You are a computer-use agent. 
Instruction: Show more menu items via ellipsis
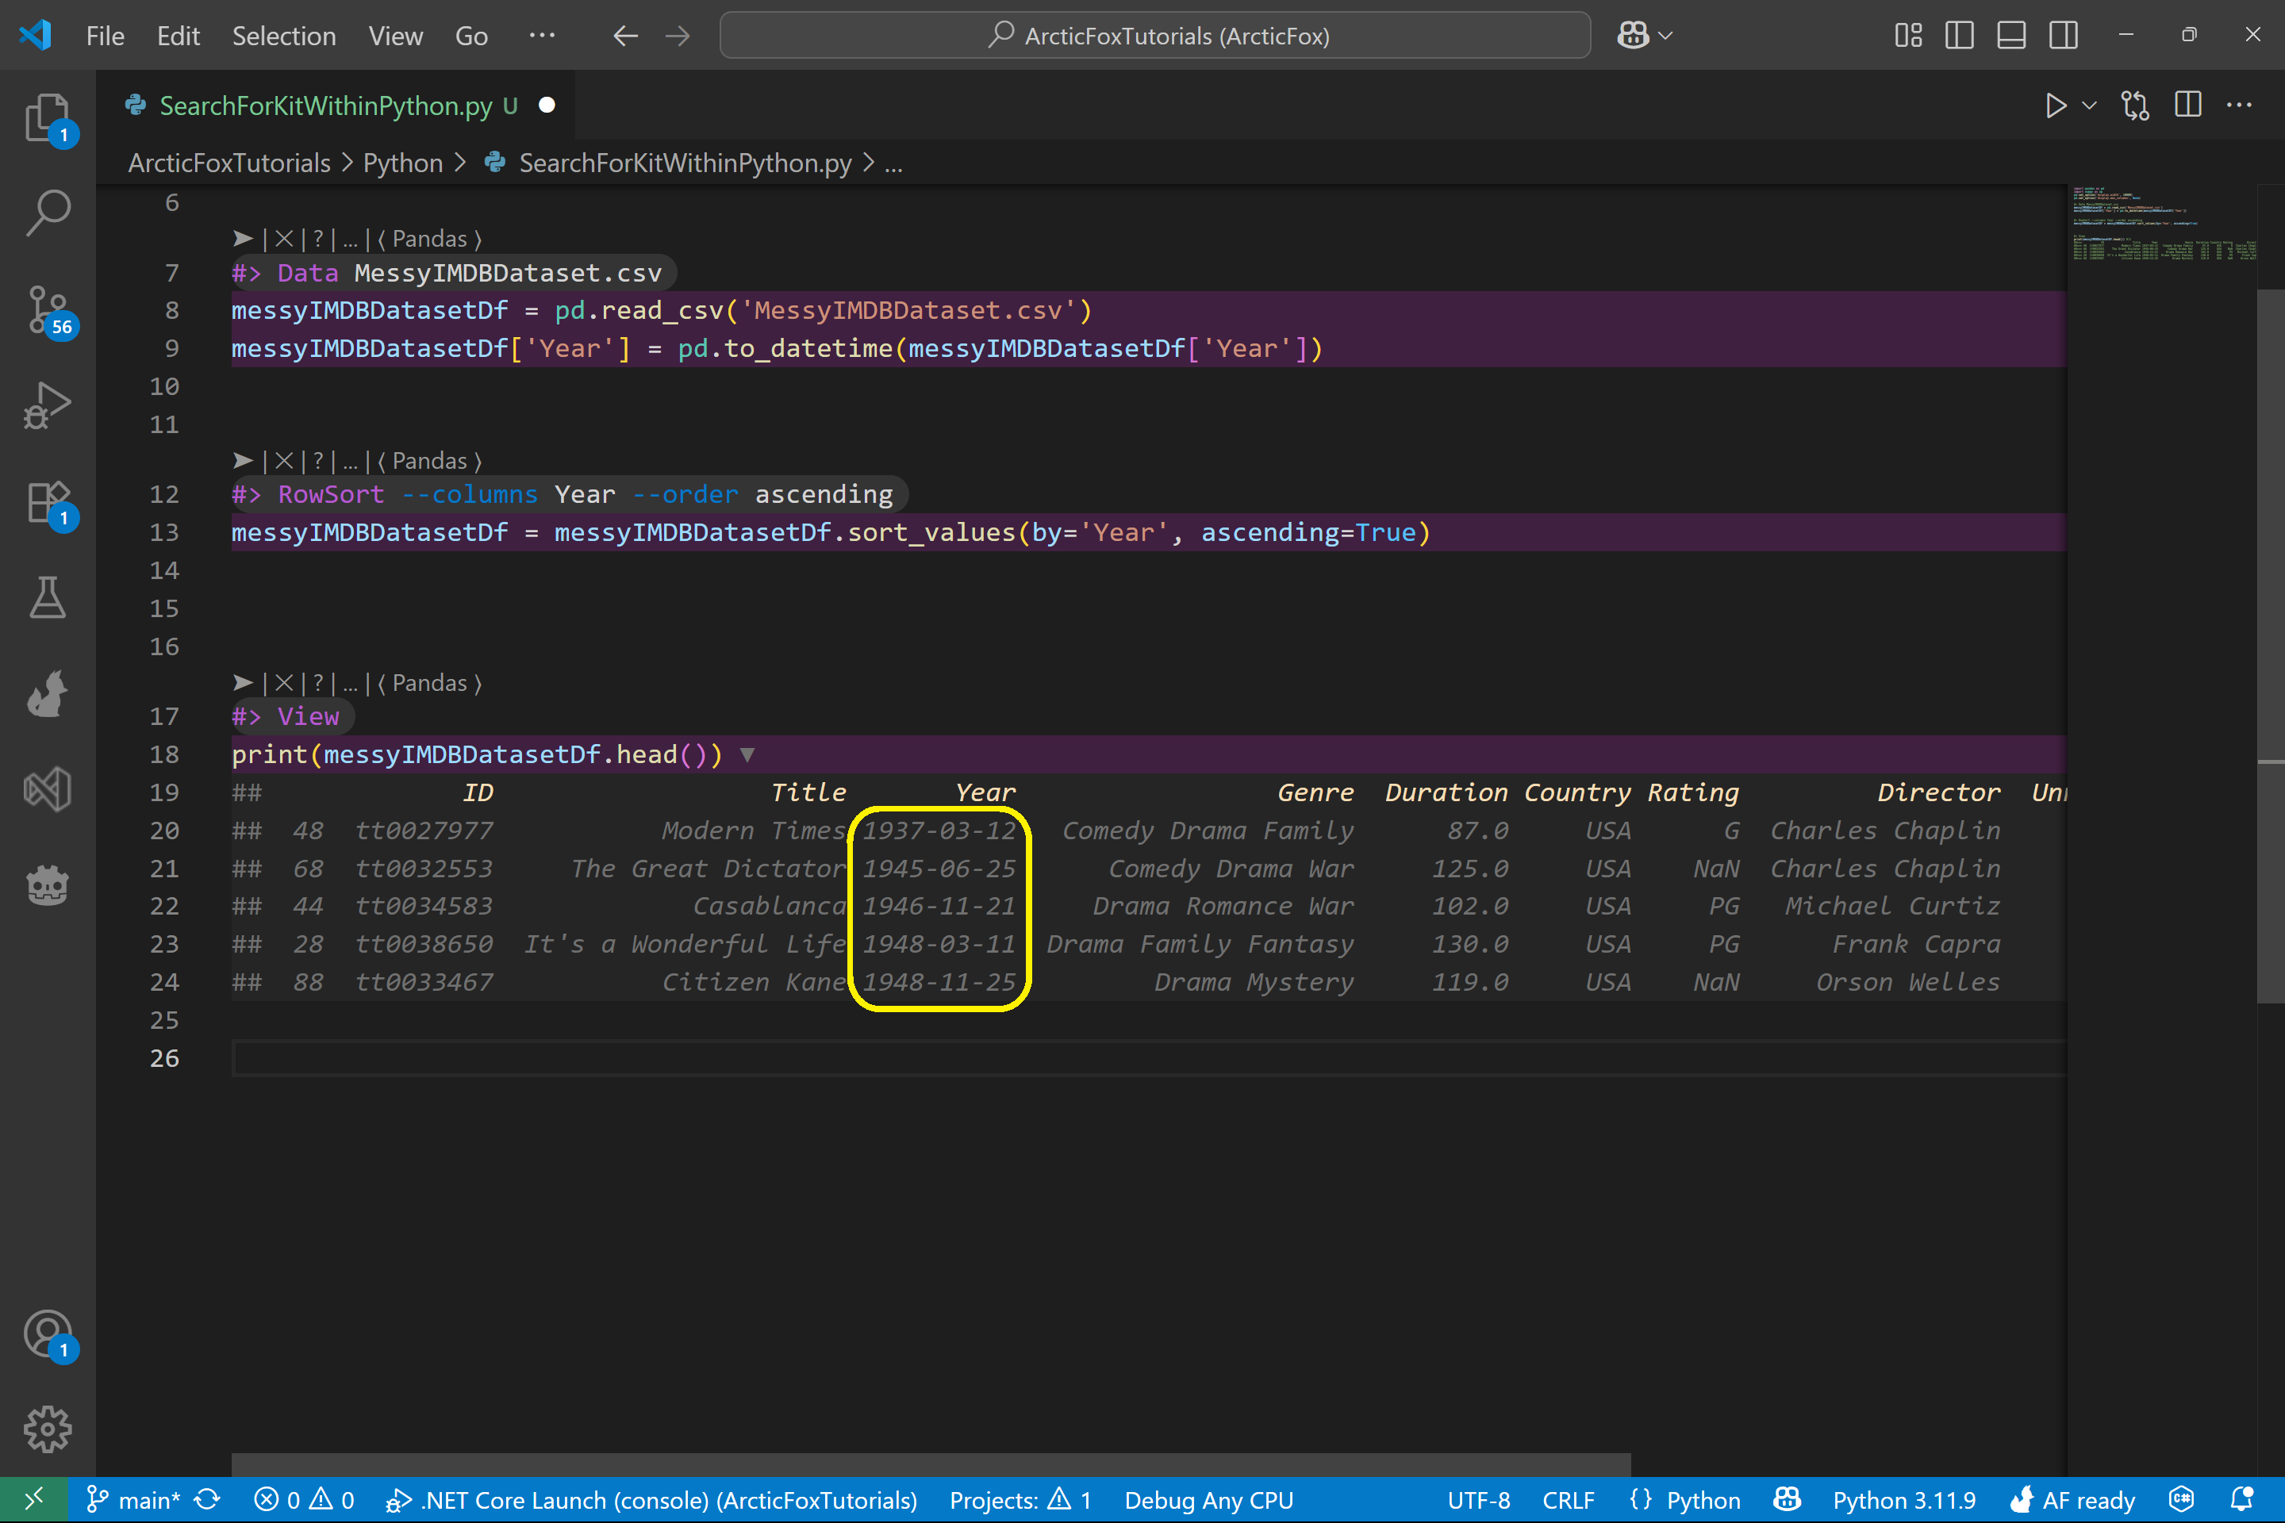pyautogui.click(x=542, y=36)
